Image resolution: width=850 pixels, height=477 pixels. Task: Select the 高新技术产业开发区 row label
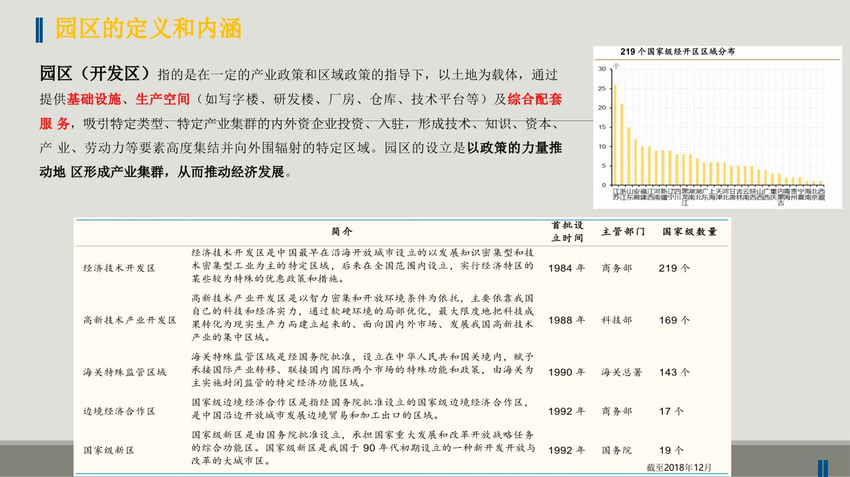130,320
